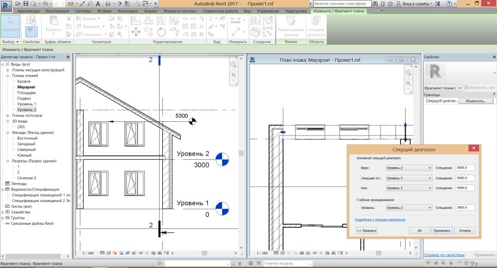Click the Switch Windows icon in quick access toolbar
Image resolution: width=497 pixels, height=268 pixels.
(x=145, y=4)
